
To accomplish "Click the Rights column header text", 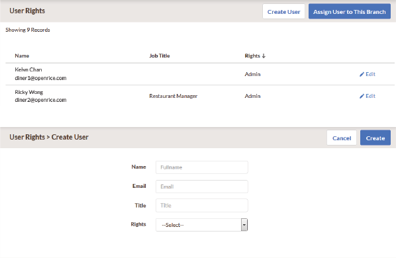I will (x=252, y=56).
